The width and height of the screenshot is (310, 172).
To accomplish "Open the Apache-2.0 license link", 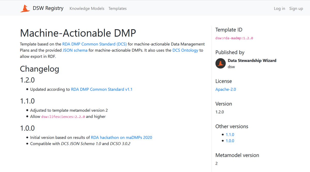I will click(226, 89).
